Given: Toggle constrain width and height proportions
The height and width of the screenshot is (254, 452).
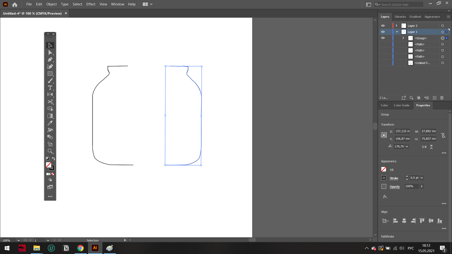Looking at the screenshot, I should tap(443, 135).
